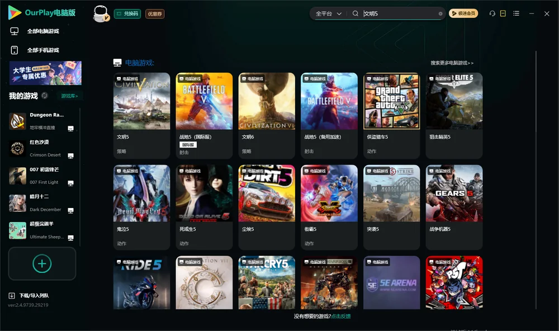Click the OurPlay logo icon

coord(15,12)
